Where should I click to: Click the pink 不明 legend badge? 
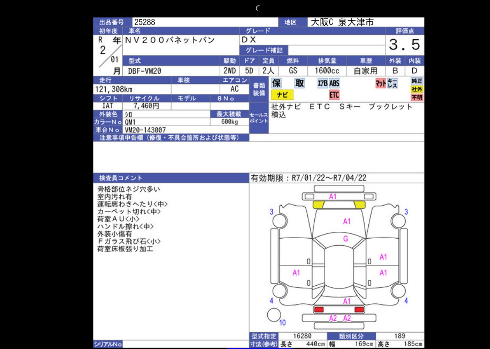coord(417,97)
